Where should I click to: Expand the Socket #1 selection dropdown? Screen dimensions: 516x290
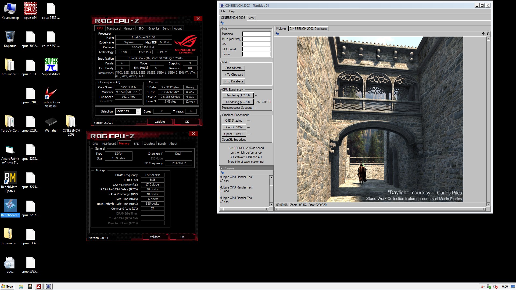[x=138, y=111]
